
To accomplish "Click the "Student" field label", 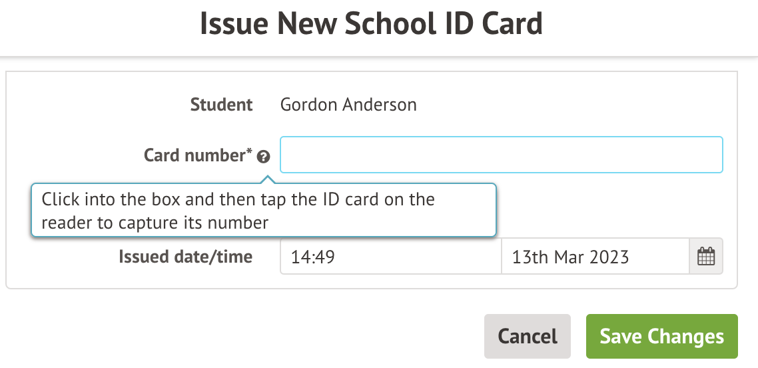I will (221, 105).
